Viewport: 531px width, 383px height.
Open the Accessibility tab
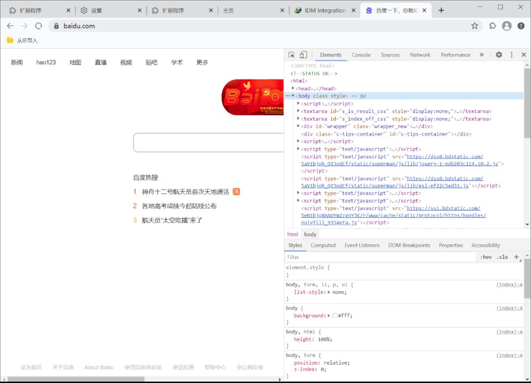pyautogui.click(x=486, y=245)
